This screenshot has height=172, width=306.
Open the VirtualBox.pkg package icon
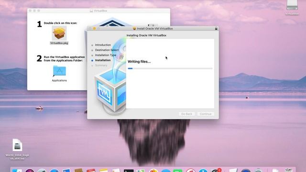click(x=59, y=33)
